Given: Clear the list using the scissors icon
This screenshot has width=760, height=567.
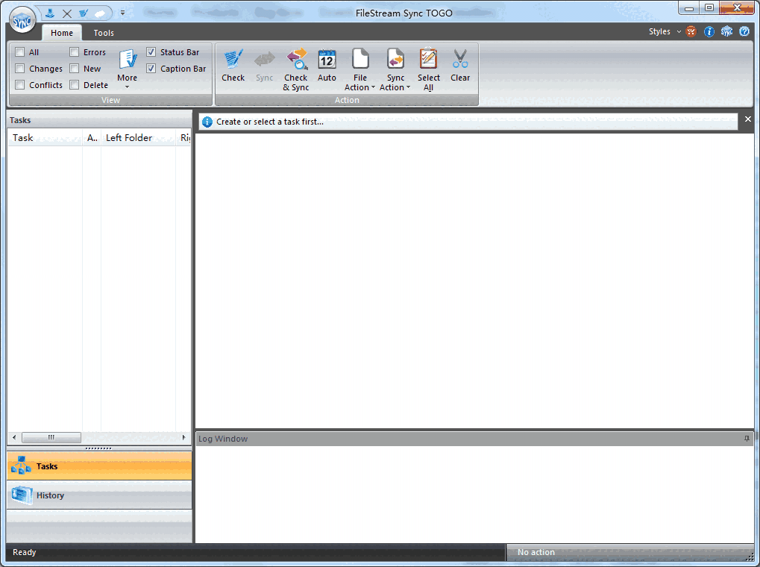Looking at the screenshot, I should 460,67.
